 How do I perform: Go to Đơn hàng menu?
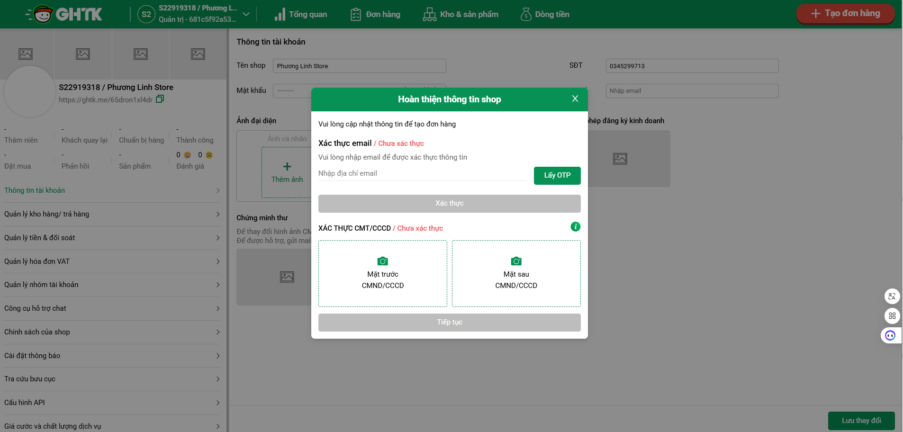click(x=375, y=14)
